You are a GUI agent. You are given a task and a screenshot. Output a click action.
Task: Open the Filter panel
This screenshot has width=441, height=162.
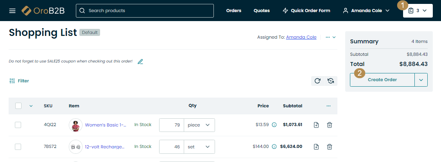pos(19,81)
